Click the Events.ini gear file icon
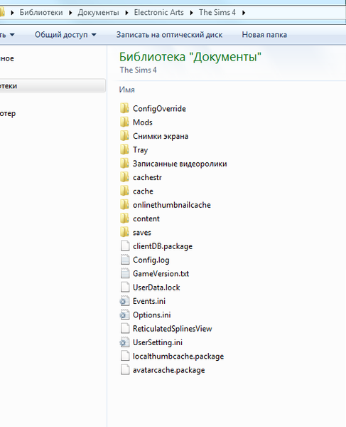The image size is (346, 427). pyautogui.click(x=124, y=301)
